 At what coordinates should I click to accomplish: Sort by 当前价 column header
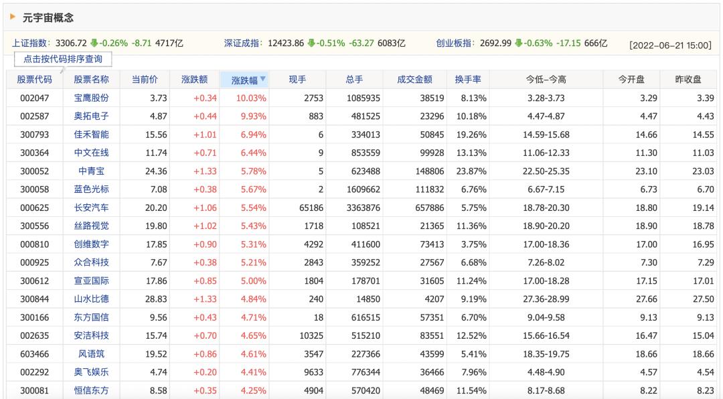point(145,80)
